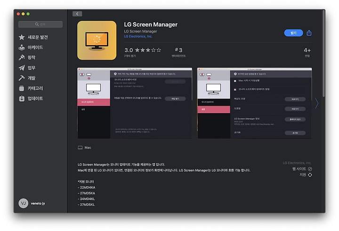
Task: Open the 웹 사이트 link
Action: (299, 169)
